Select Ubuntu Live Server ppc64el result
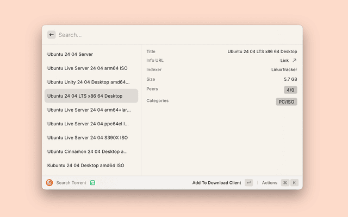 [91, 124]
